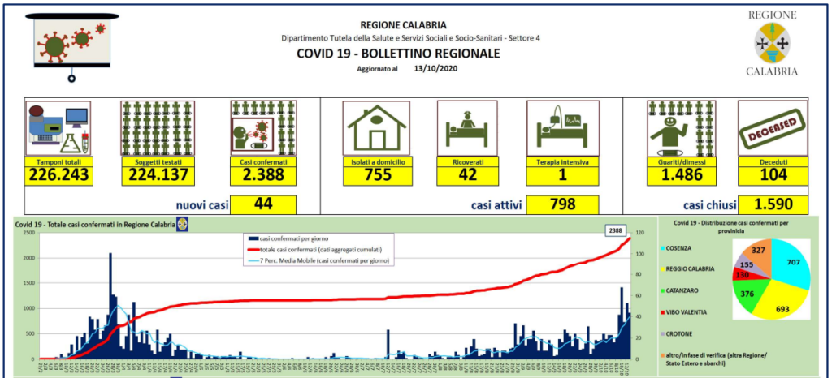Select the Soggetti testati people grid icon

157,128
